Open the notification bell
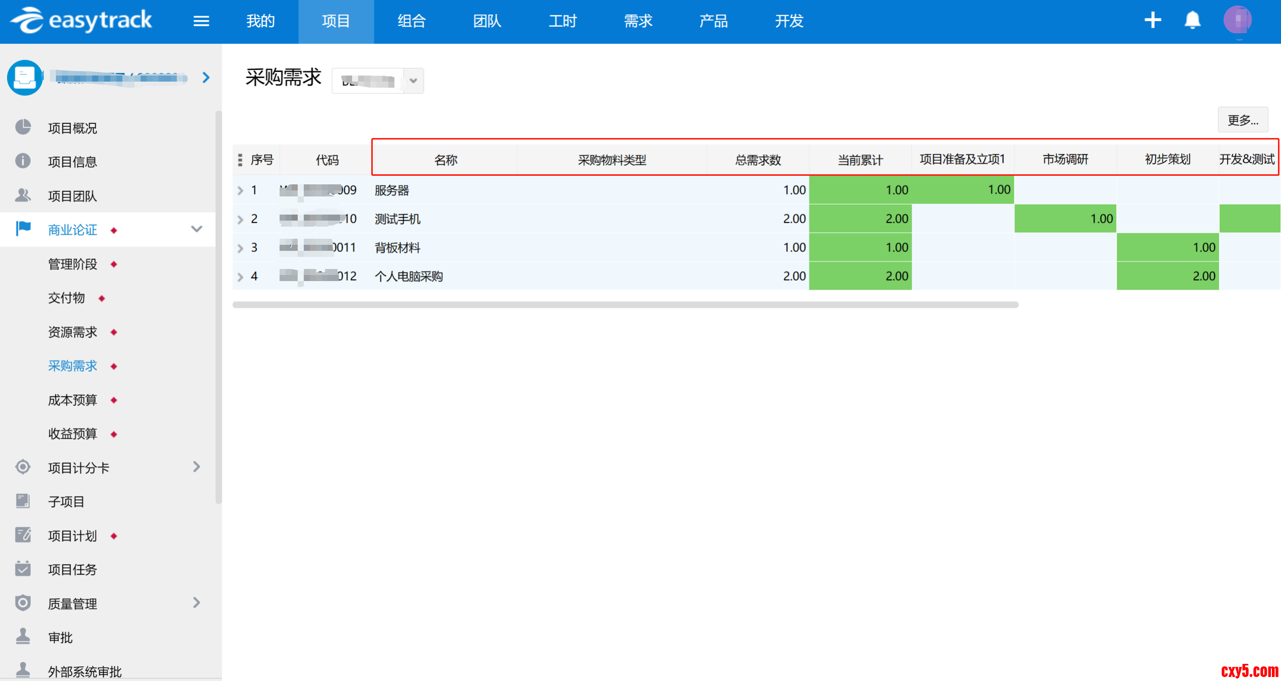The width and height of the screenshot is (1281, 681). pyautogui.click(x=1192, y=21)
